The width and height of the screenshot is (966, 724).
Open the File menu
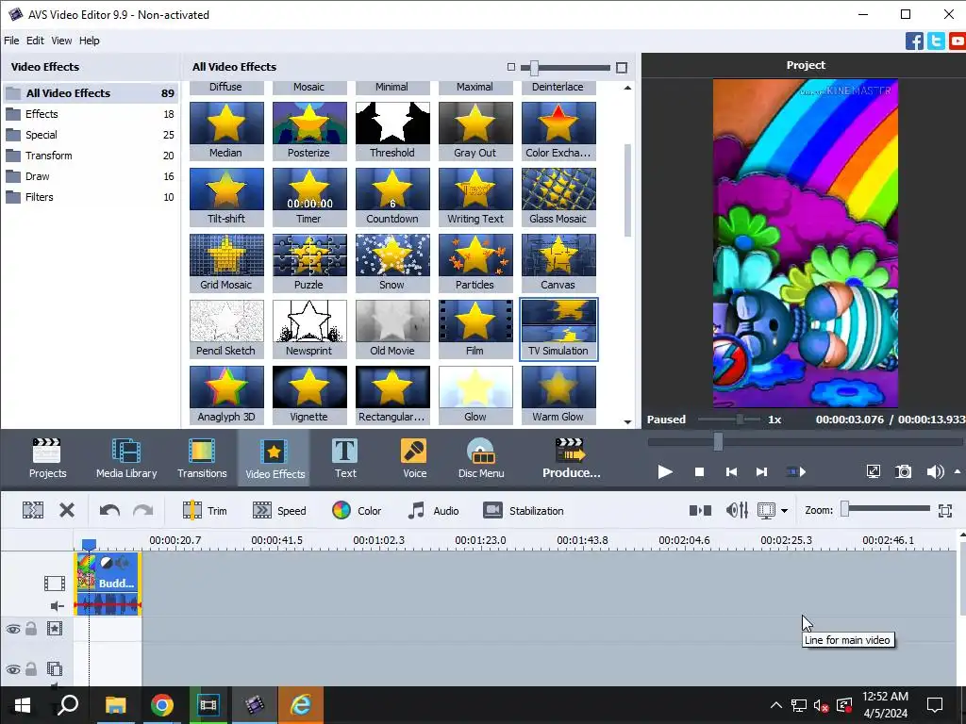click(x=11, y=41)
